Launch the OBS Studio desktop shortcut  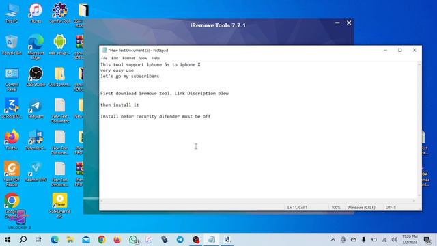pyautogui.click(x=36, y=77)
